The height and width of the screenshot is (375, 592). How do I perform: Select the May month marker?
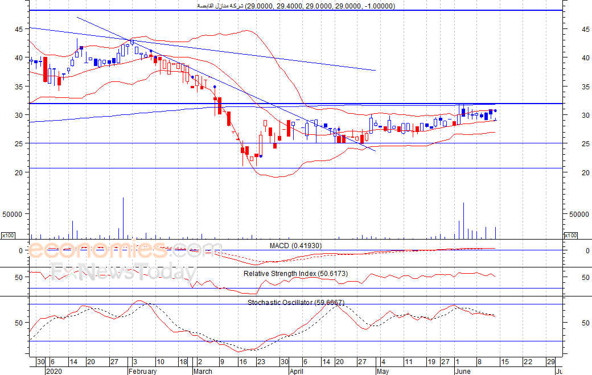[383, 371]
